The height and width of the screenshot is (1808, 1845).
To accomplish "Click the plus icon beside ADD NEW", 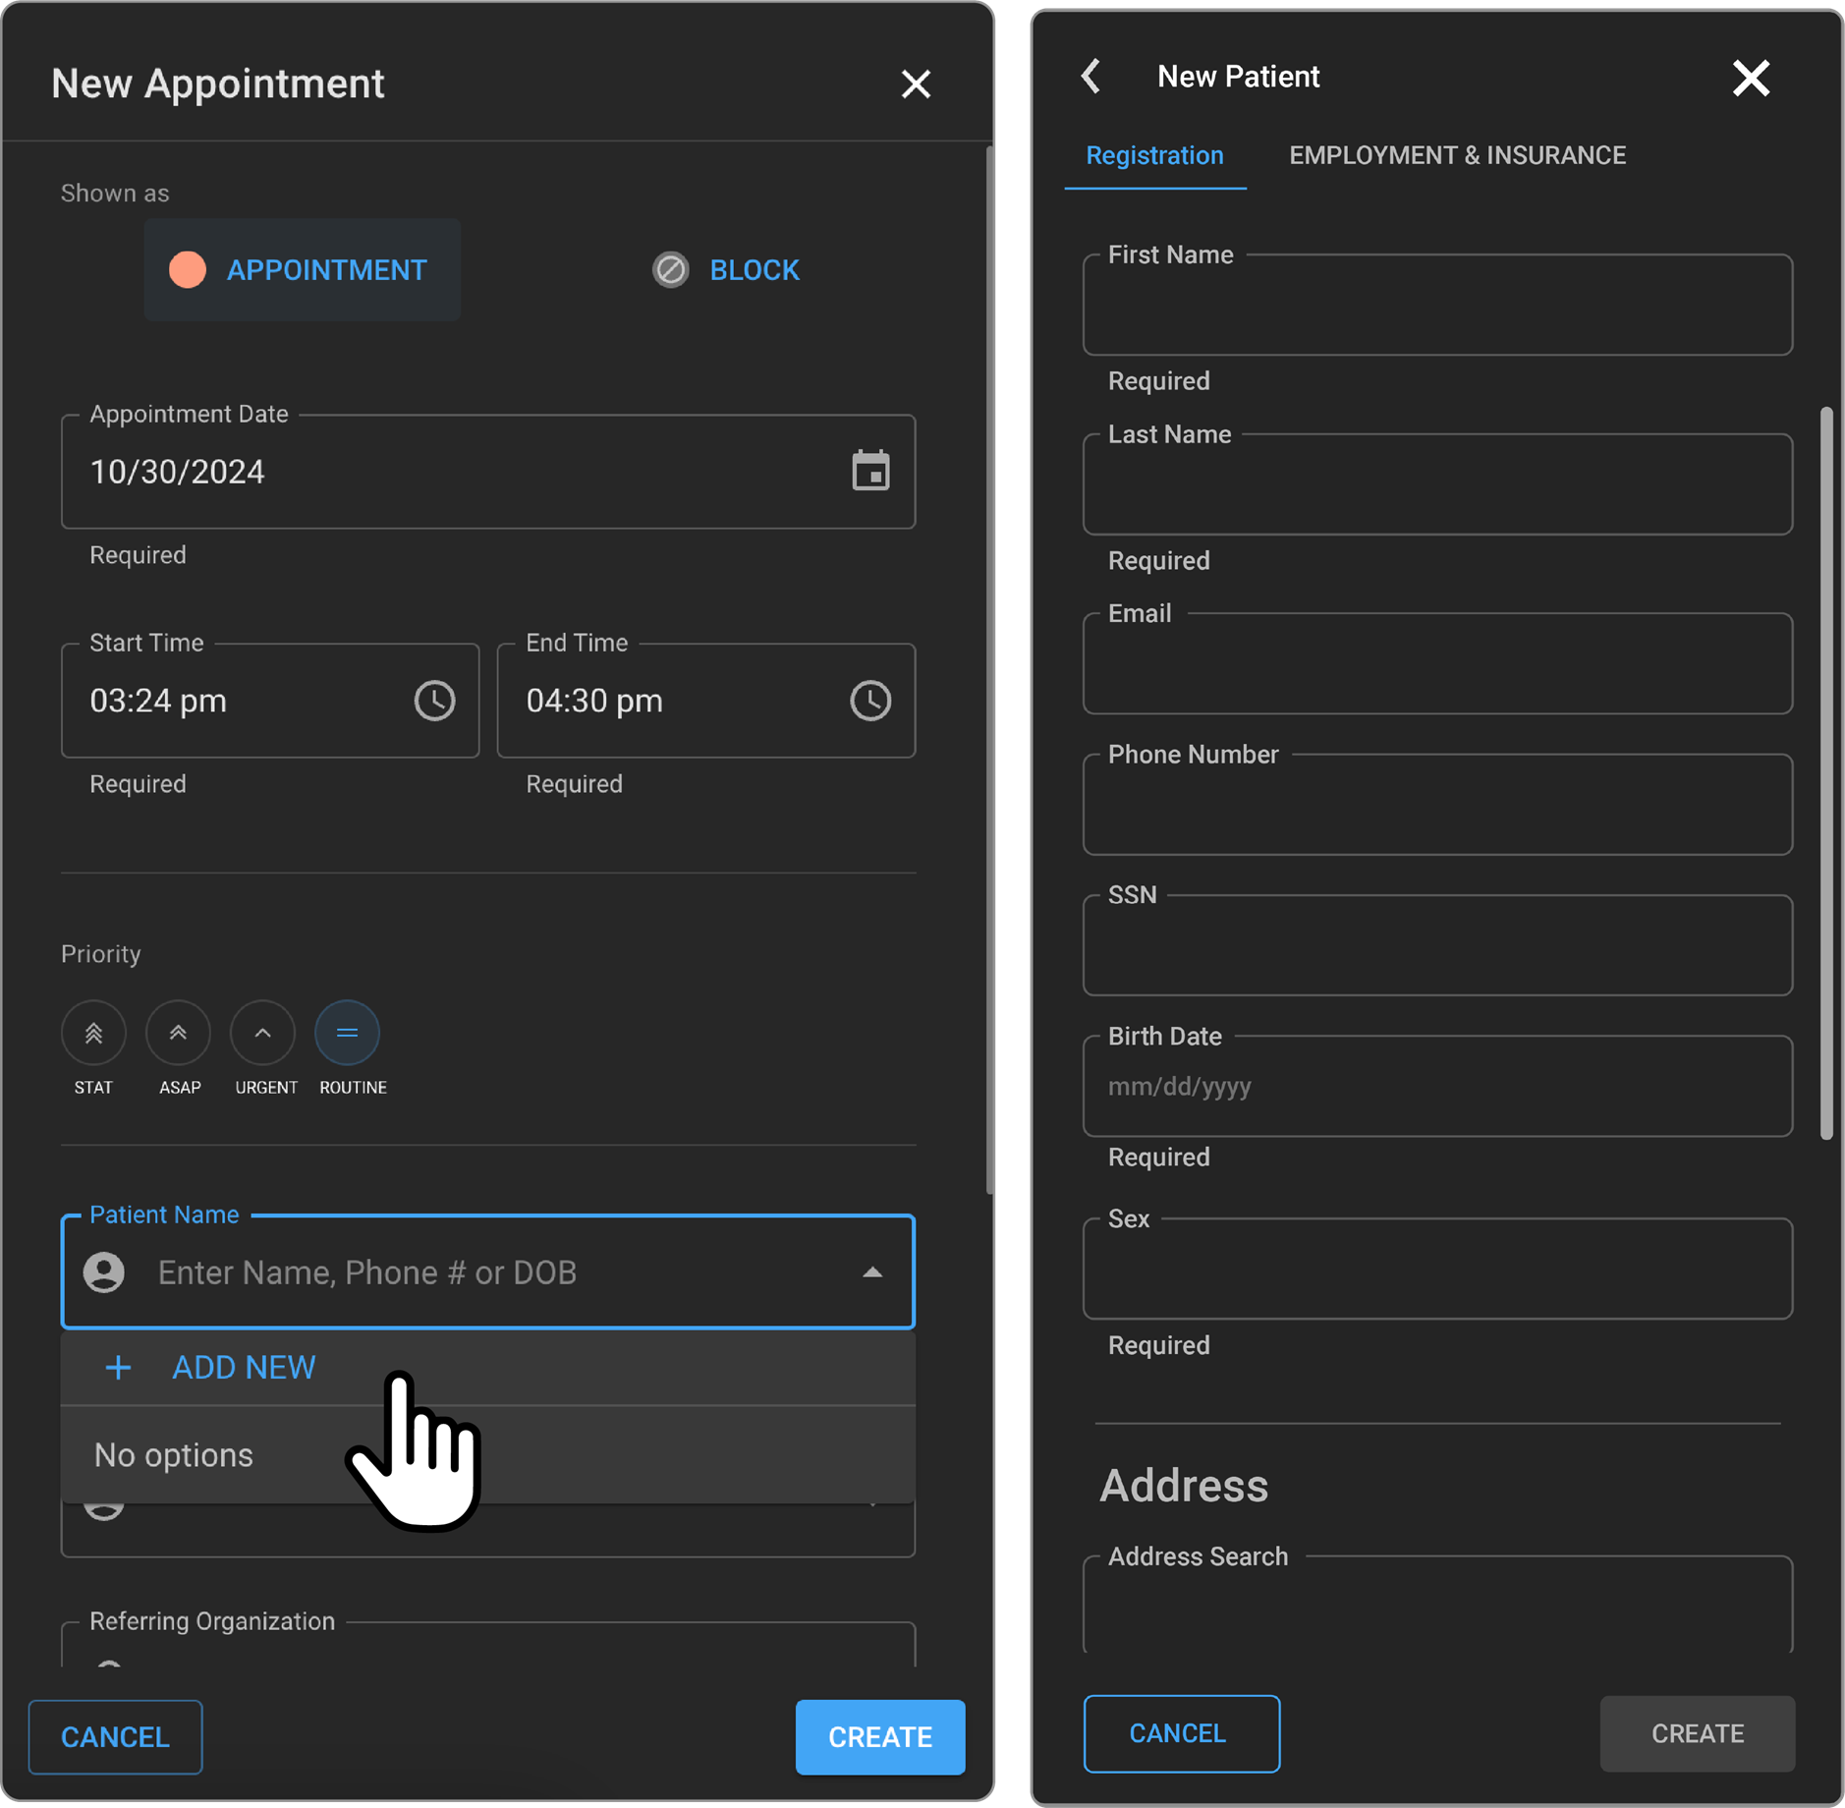I will coord(118,1367).
